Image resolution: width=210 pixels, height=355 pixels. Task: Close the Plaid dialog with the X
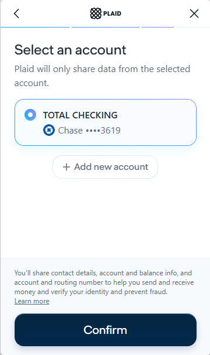[194, 13]
